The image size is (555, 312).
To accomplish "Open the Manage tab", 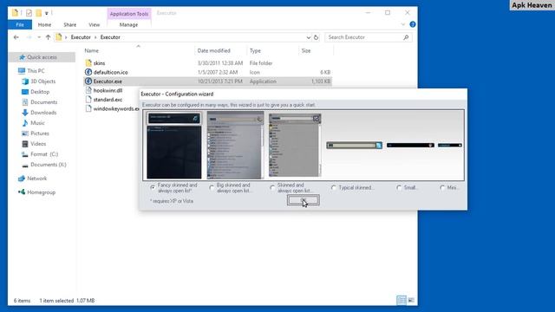I will tap(128, 25).
